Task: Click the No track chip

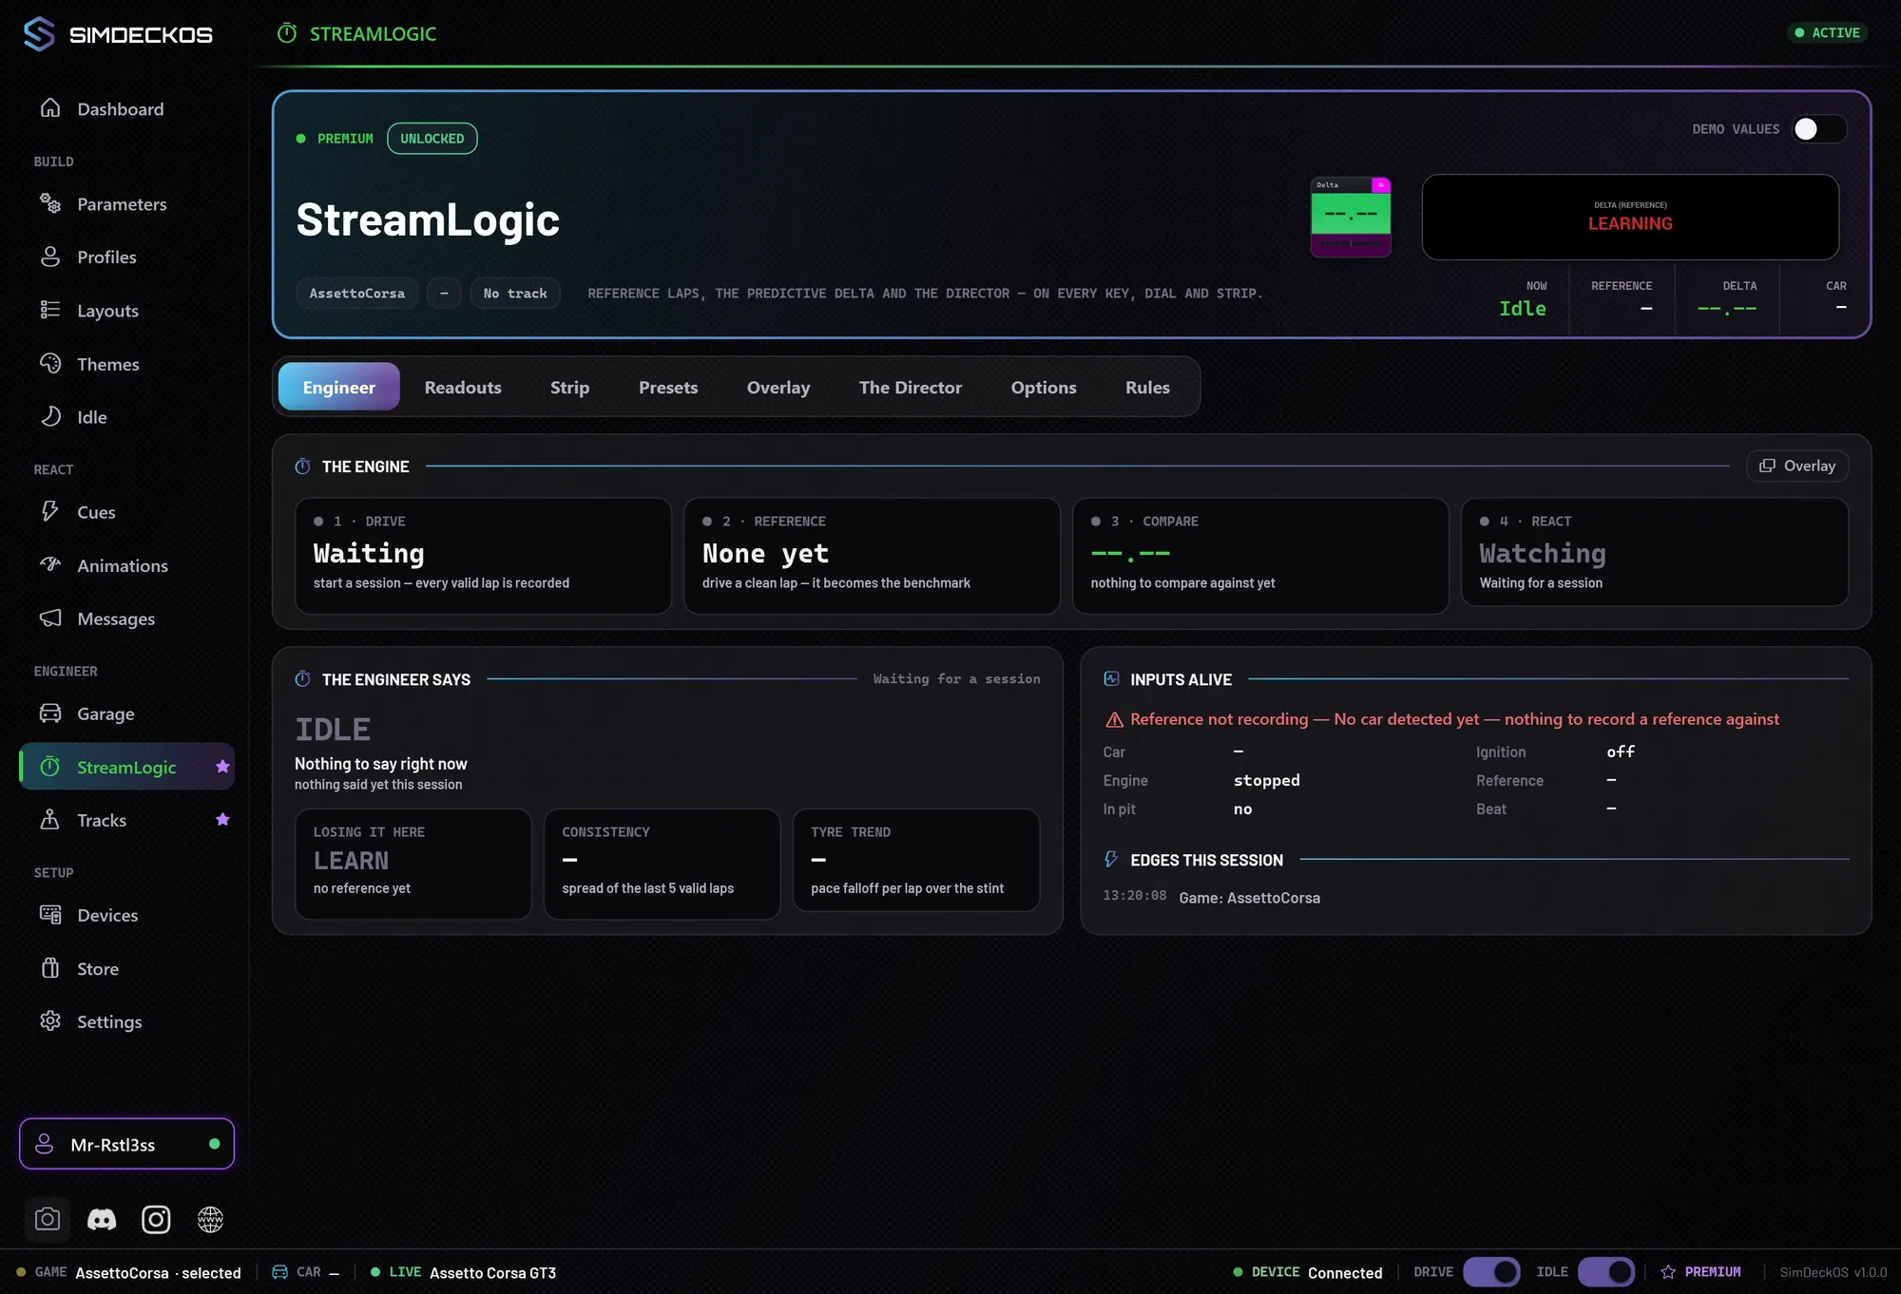Action: 515,294
